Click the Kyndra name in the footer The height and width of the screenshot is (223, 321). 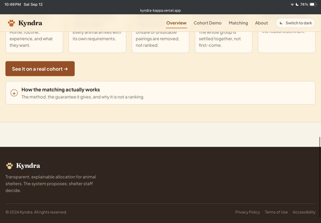(28, 166)
